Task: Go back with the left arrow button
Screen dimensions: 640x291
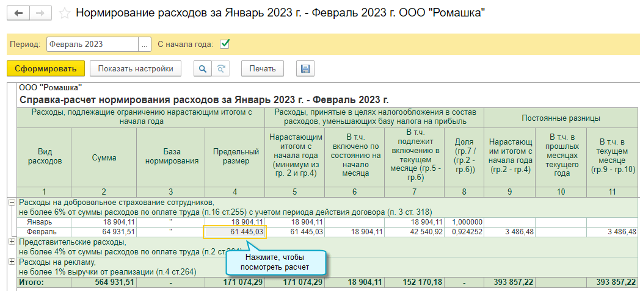Action: (19, 13)
